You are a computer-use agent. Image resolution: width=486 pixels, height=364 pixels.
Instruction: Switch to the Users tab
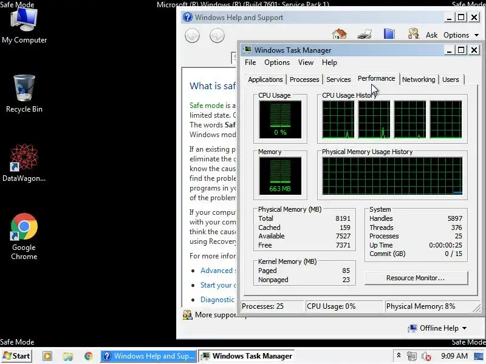pyautogui.click(x=450, y=79)
